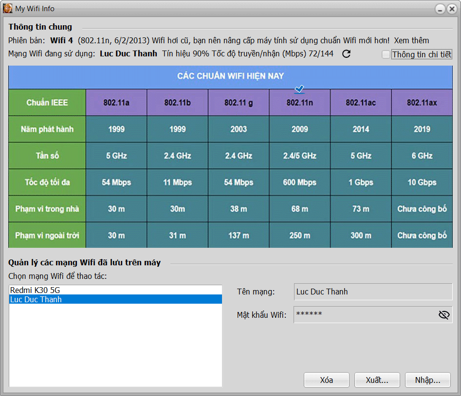Open the Xem thêm link

pyautogui.click(x=411, y=40)
